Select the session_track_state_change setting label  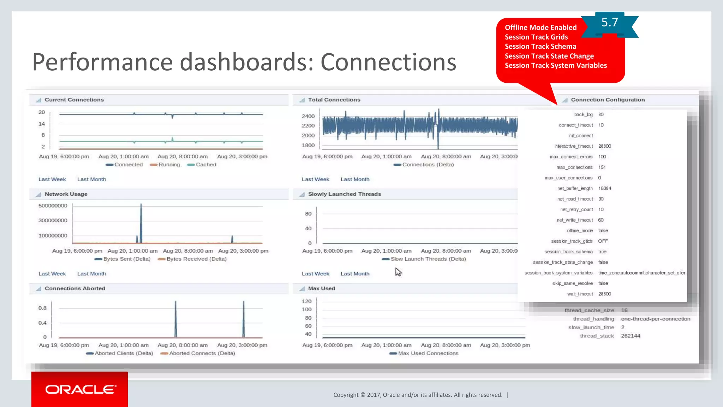pyautogui.click(x=563, y=263)
